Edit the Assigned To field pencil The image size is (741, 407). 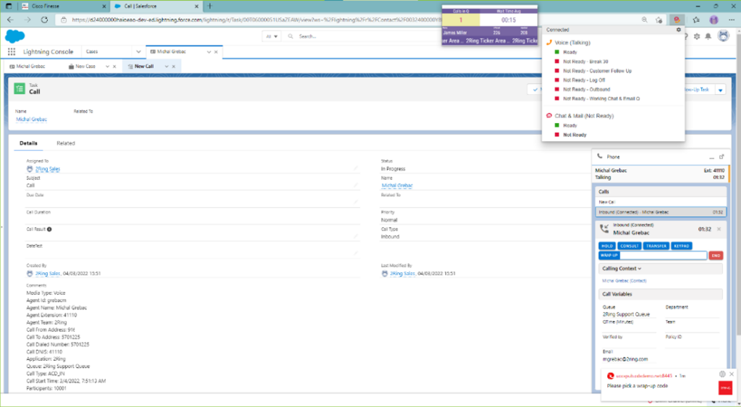click(x=355, y=168)
